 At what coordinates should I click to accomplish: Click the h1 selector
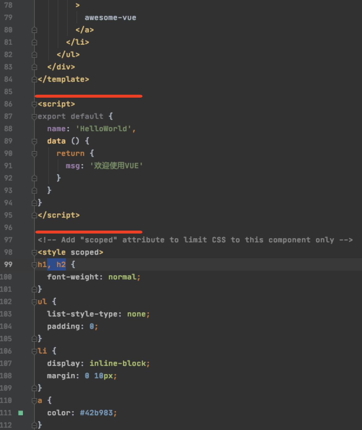[x=42, y=265]
